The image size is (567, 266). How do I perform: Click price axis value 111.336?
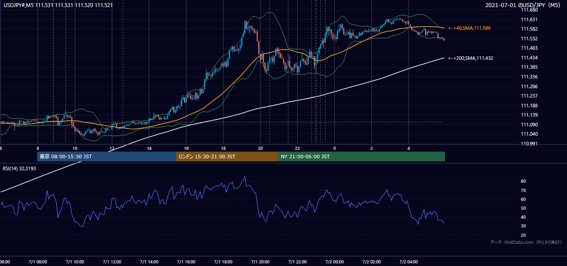[530, 77]
